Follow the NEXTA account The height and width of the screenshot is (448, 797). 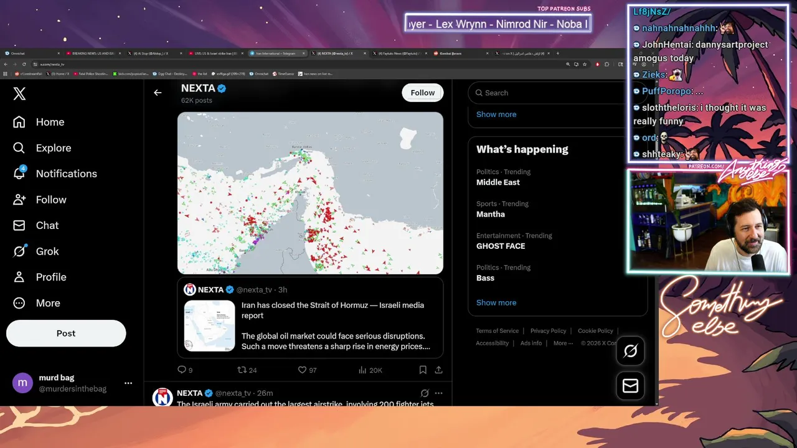click(x=423, y=93)
